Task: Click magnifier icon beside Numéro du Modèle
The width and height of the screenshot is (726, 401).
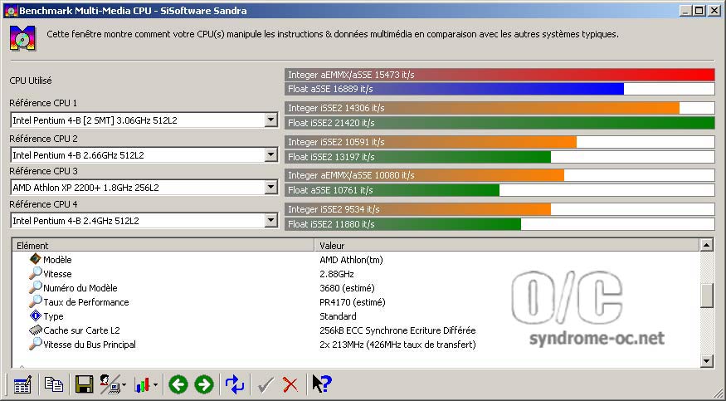Action: [35, 287]
